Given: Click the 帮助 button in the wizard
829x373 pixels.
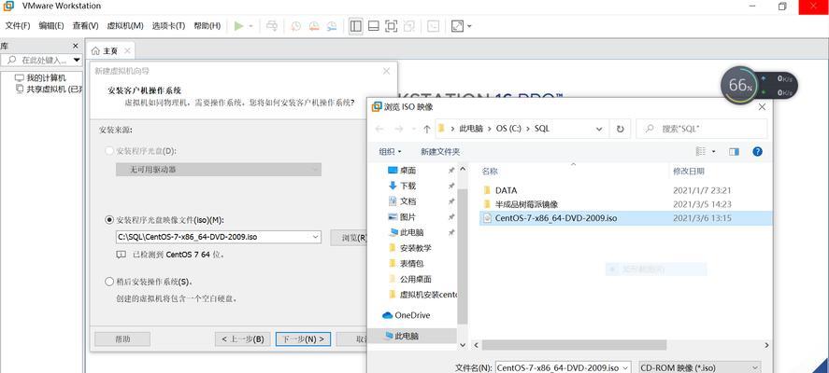Looking at the screenshot, I should coord(122,338).
